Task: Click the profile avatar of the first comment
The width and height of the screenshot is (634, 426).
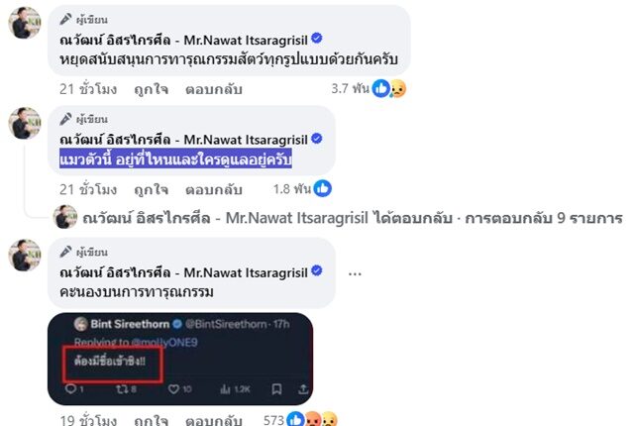Action: (25, 23)
